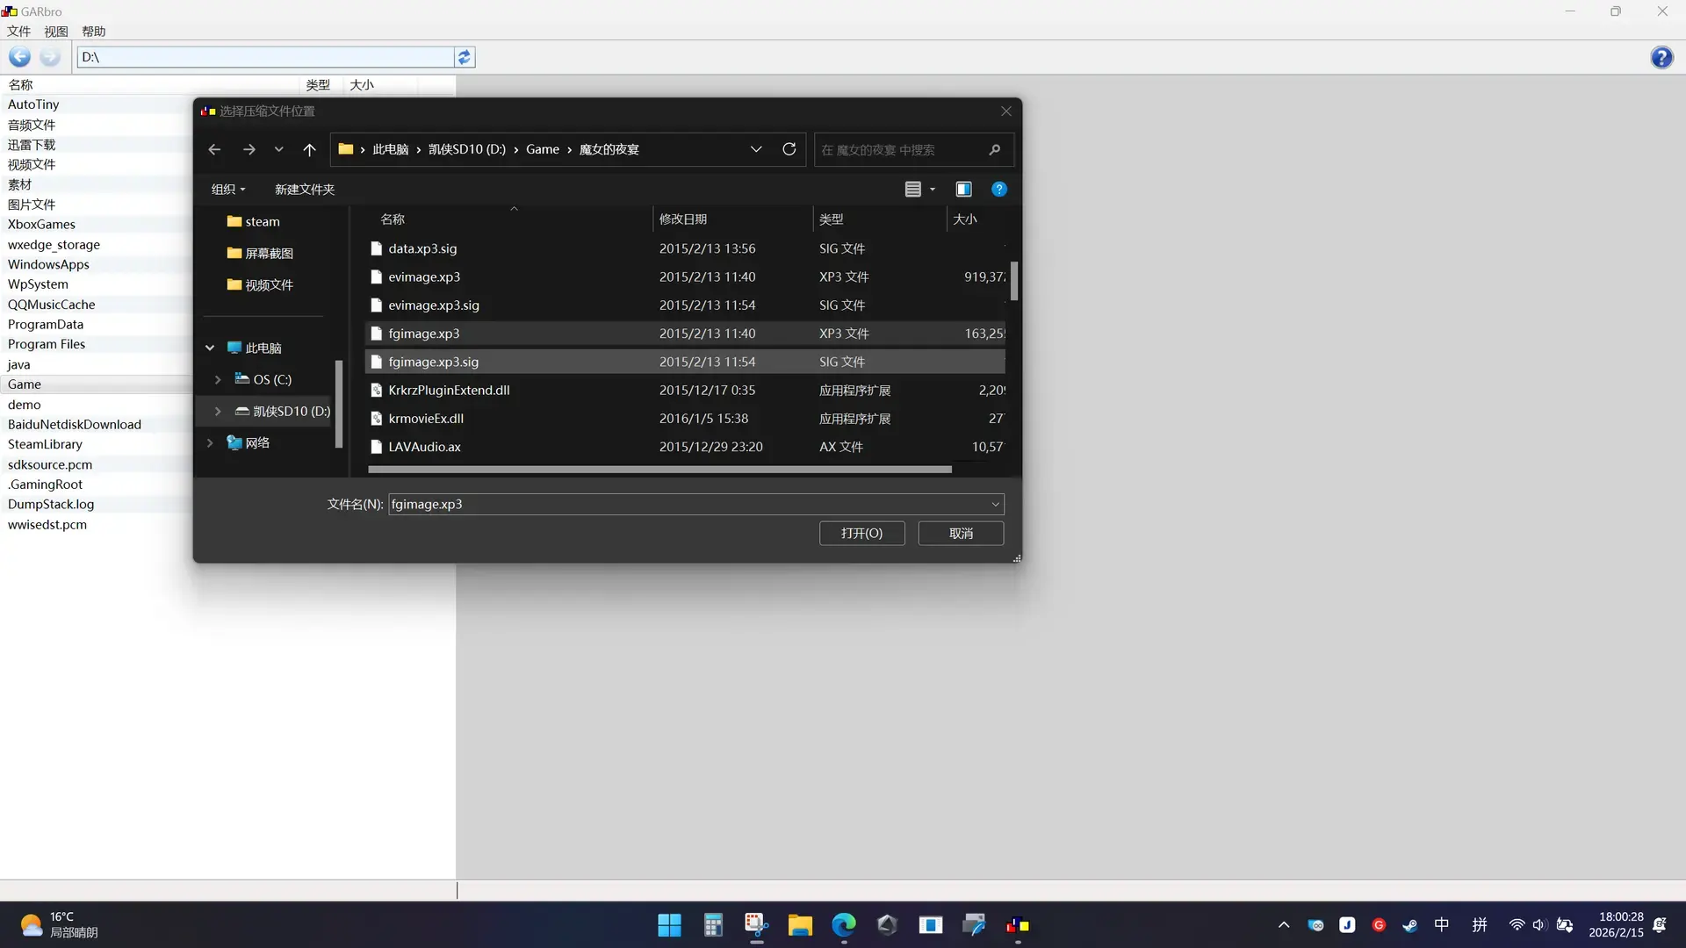Viewport: 1686px width, 948px height.
Task: Click the Snipping Tool taskbar icon
Action: click(756, 925)
